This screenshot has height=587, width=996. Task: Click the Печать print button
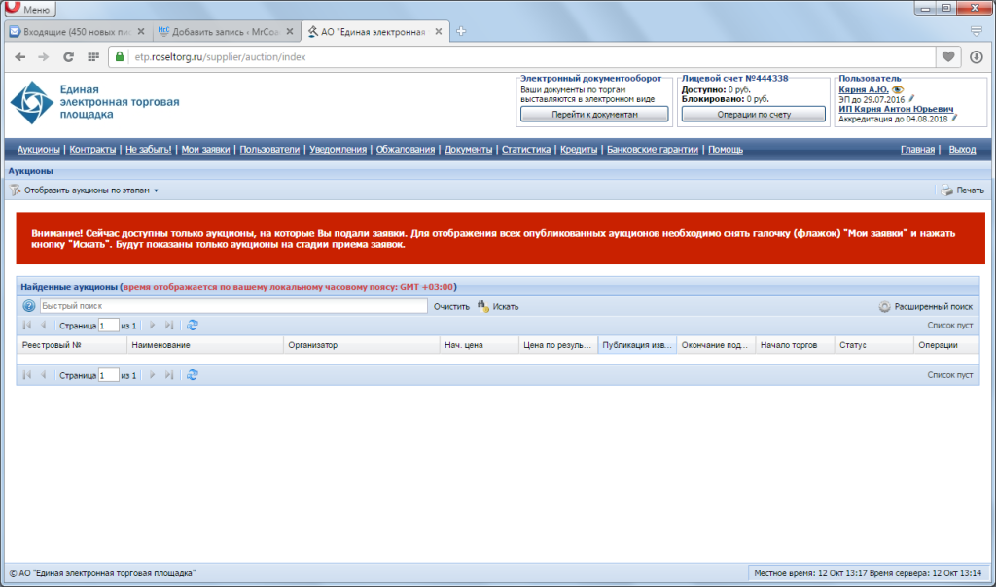(x=962, y=190)
